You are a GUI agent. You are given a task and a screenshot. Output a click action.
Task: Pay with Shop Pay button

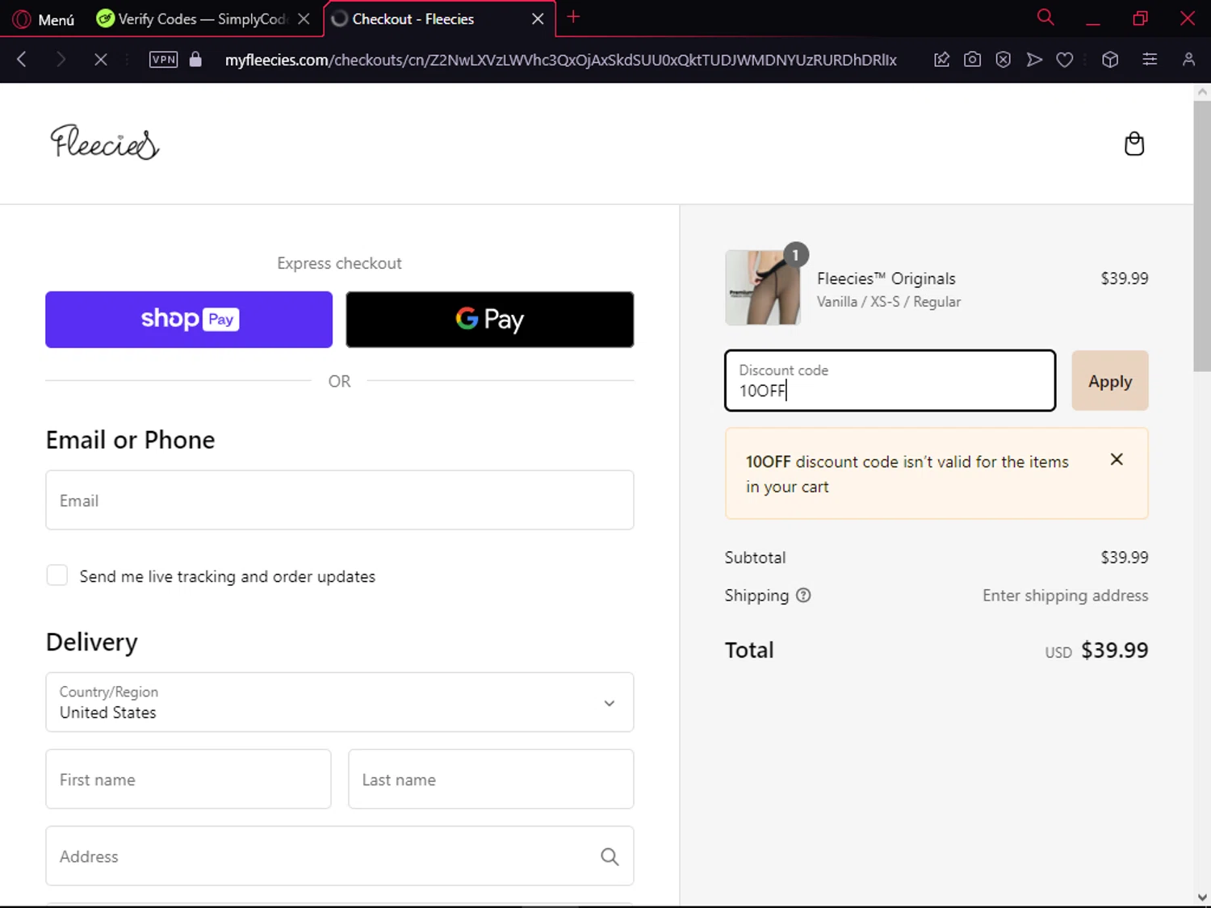pyautogui.click(x=189, y=320)
